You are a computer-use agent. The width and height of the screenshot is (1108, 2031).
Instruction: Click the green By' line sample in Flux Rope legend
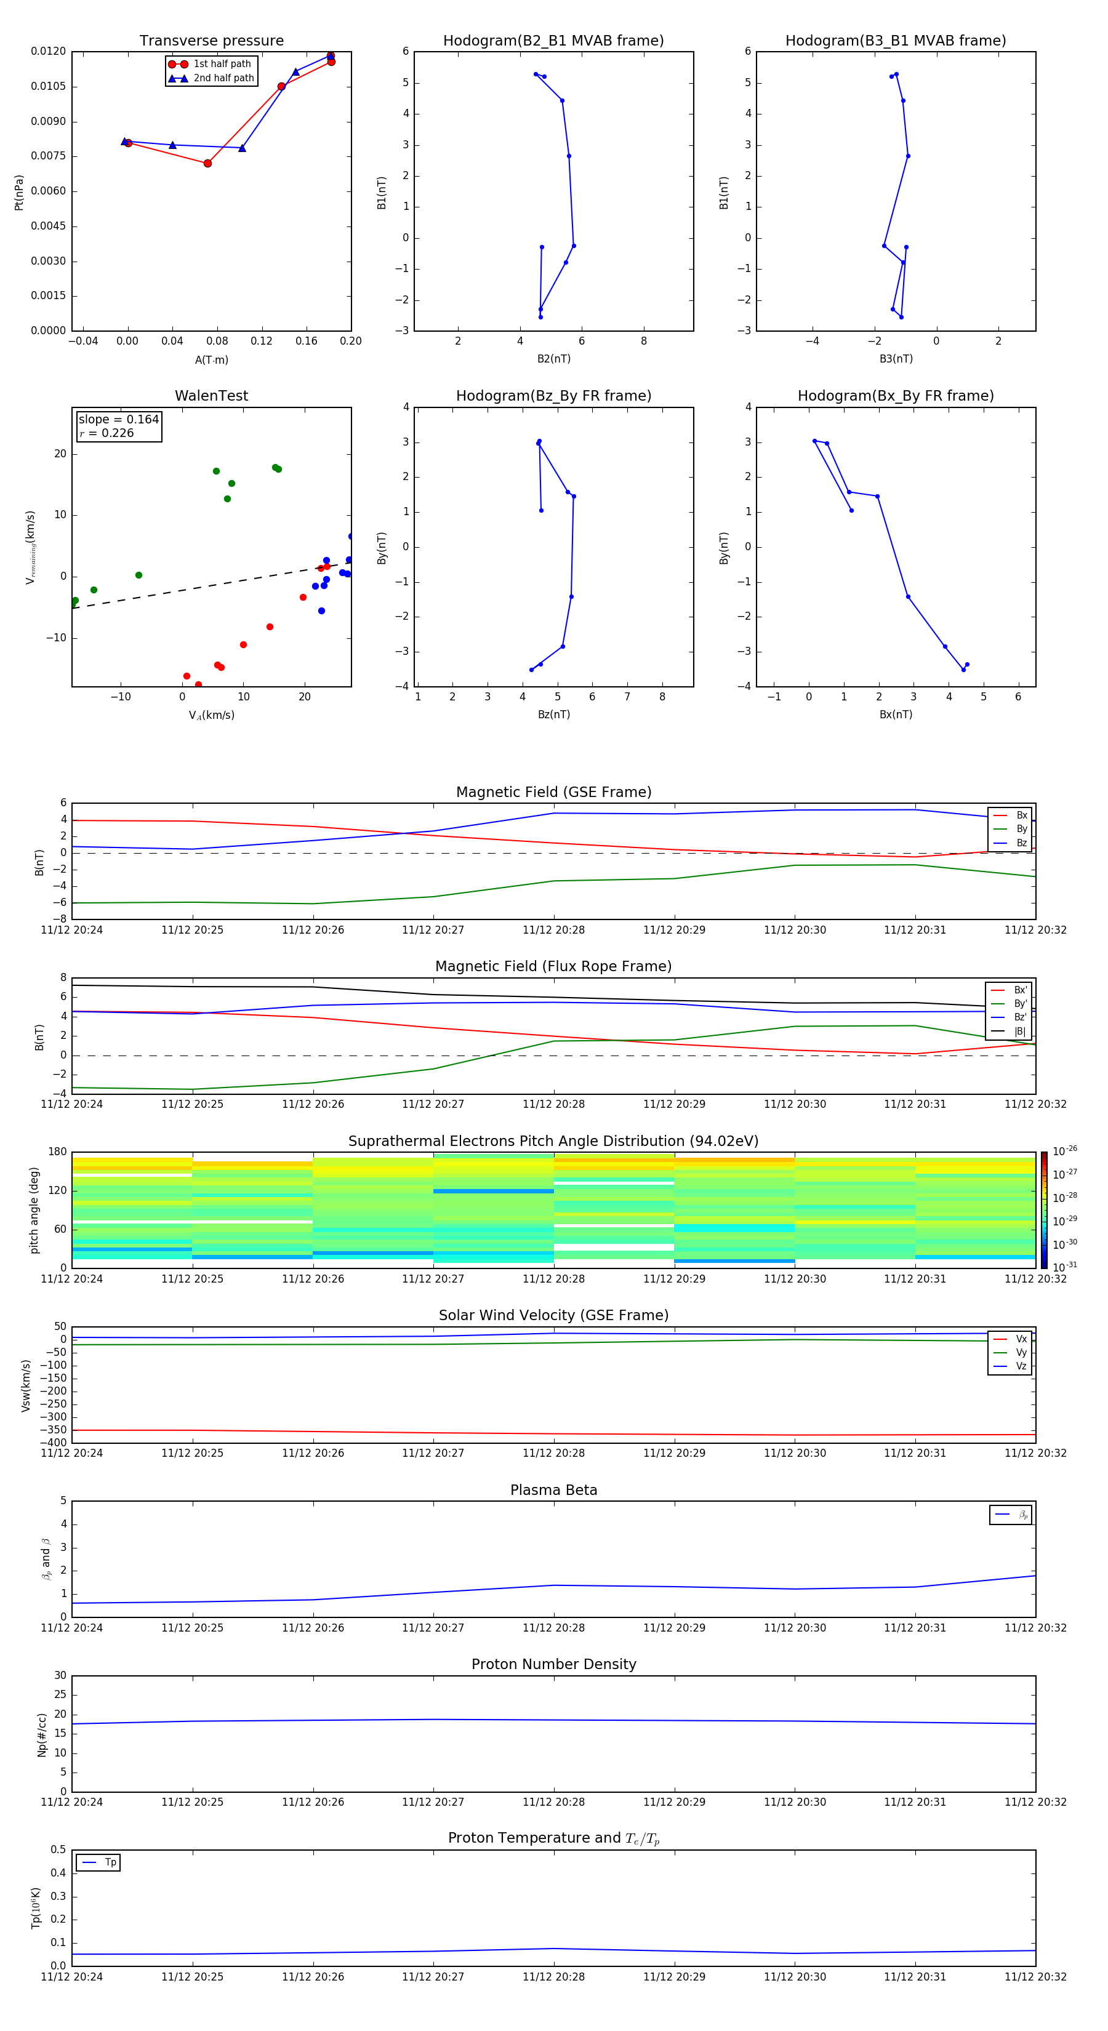pyautogui.click(x=998, y=1004)
